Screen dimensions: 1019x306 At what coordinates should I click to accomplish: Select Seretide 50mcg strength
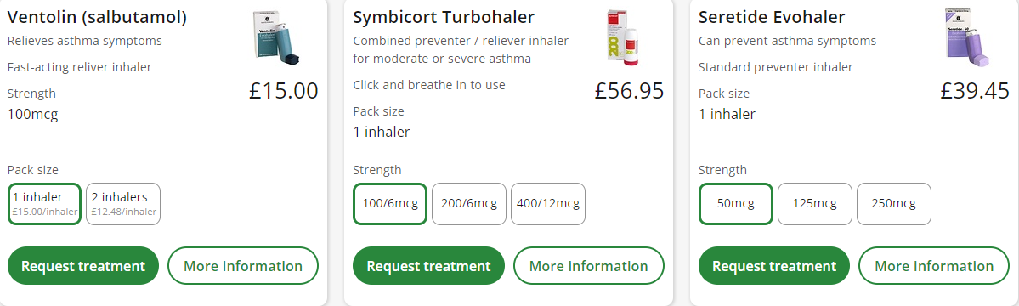[736, 204]
